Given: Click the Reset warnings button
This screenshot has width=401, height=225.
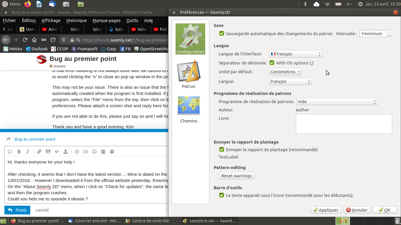Looking at the screenshot, I should click(236, 176).
